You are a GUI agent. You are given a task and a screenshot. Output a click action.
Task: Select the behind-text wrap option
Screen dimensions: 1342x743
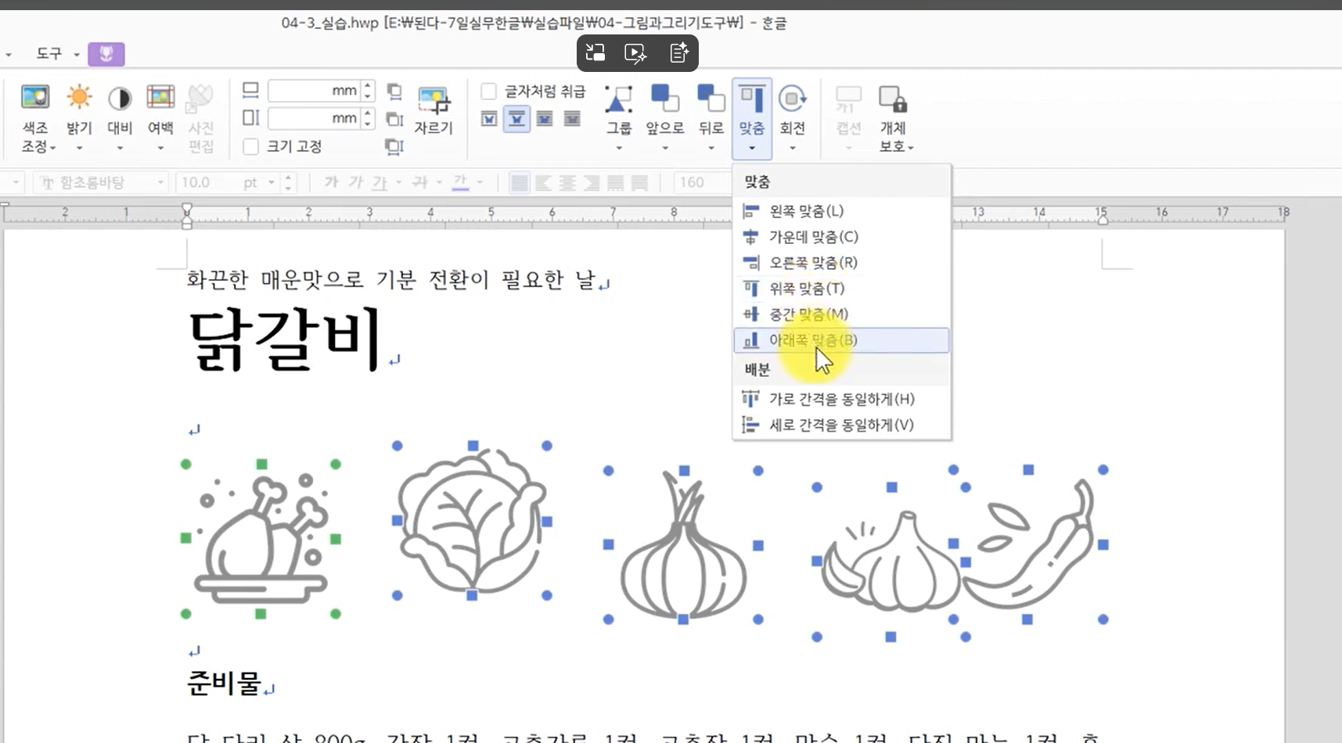[572, 119]
